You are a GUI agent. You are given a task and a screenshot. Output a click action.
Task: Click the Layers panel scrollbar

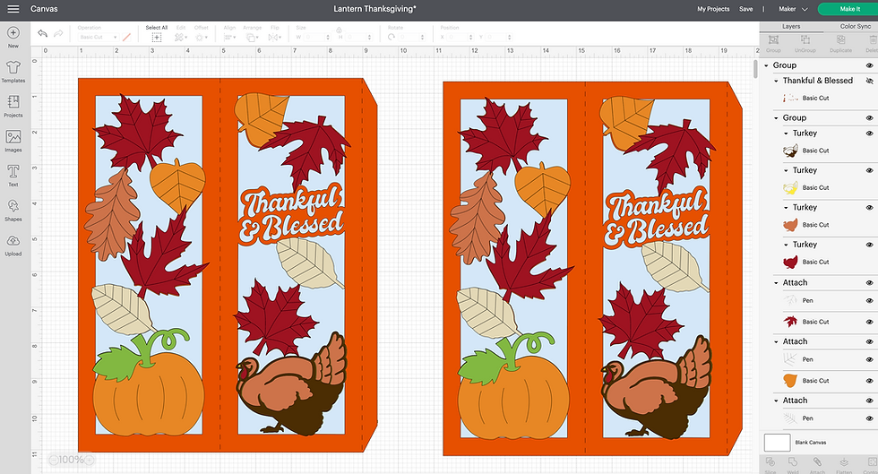tap(755, 70)
